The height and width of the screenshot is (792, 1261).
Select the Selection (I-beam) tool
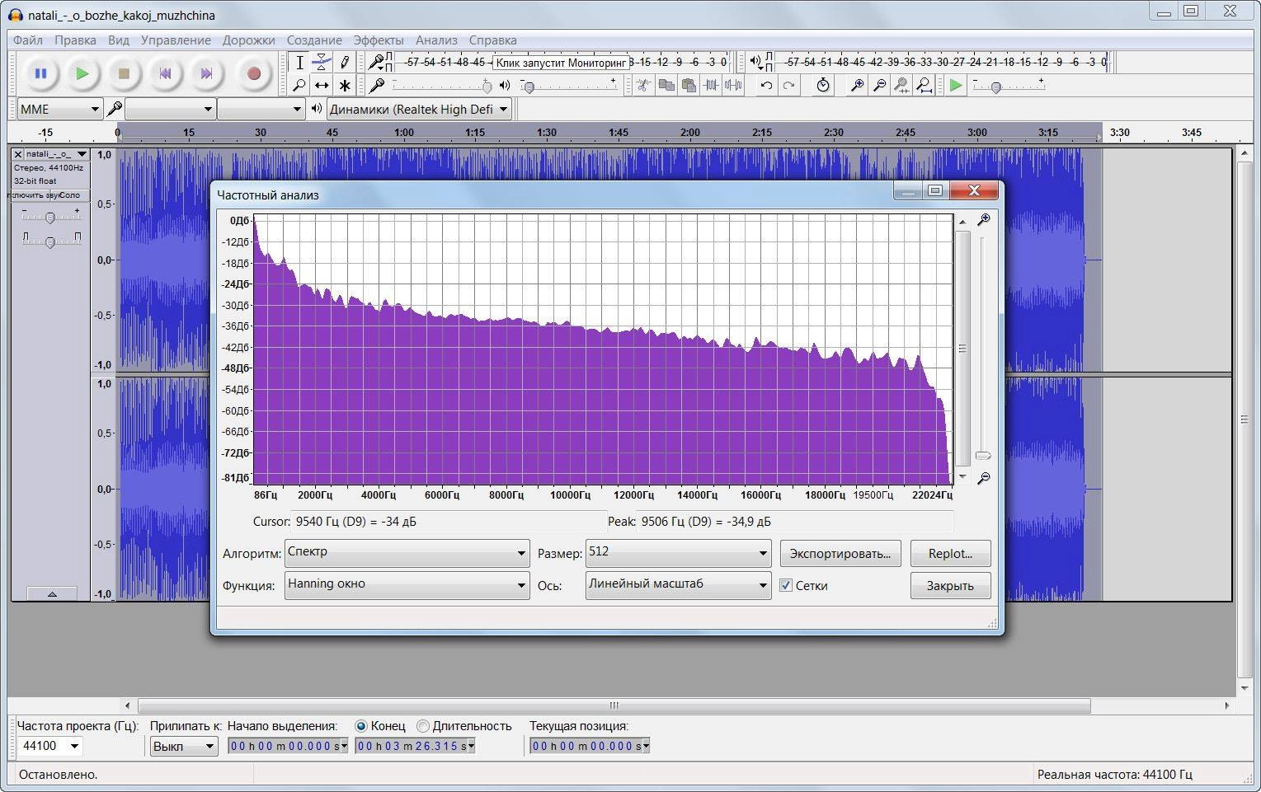click(x=299, y=63)
